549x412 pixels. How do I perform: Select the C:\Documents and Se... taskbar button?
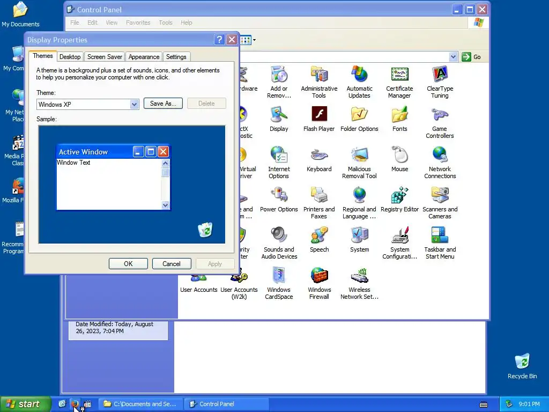pos(140,404)
